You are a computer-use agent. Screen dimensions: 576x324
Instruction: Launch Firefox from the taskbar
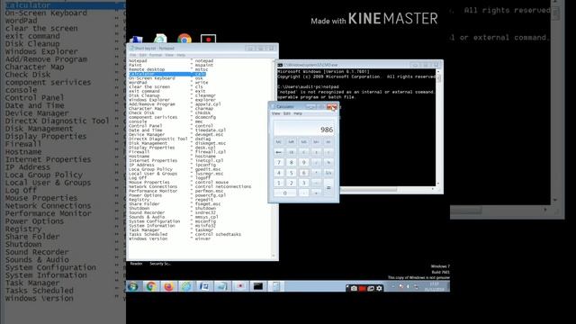pos(168,286)
